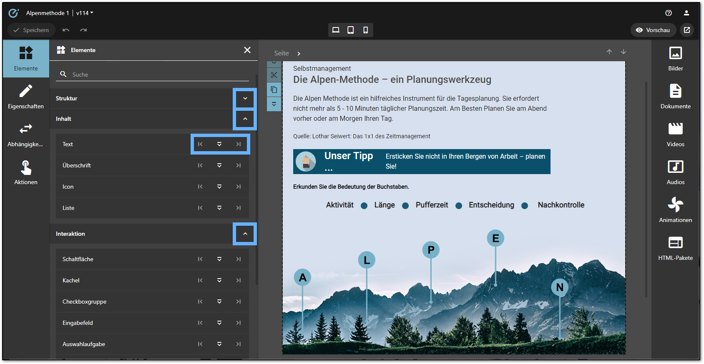Open the HTML-Pakete library
The width and height of the screenshot is (704, 364).
(675, 248)
